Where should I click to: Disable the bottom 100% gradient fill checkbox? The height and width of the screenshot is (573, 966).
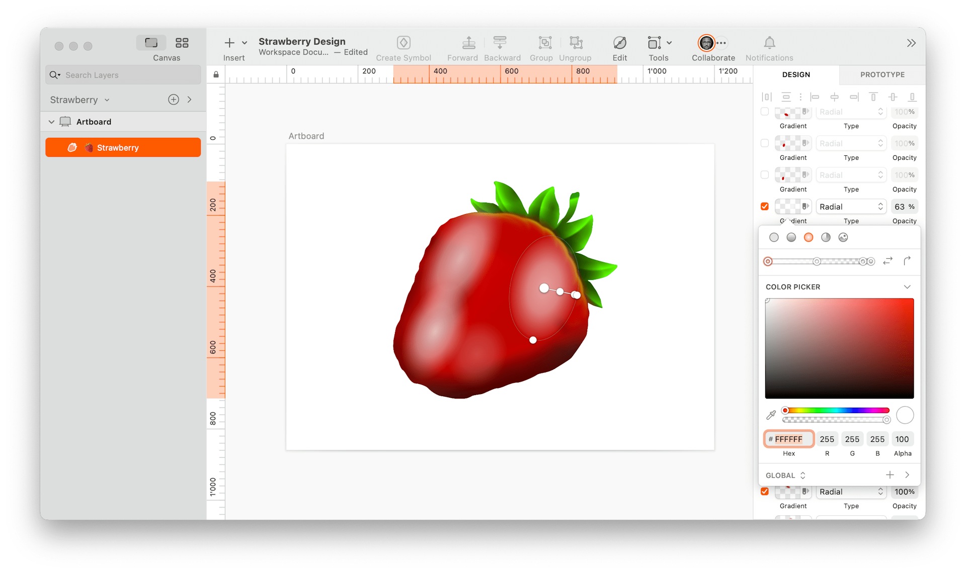[764, 491]
